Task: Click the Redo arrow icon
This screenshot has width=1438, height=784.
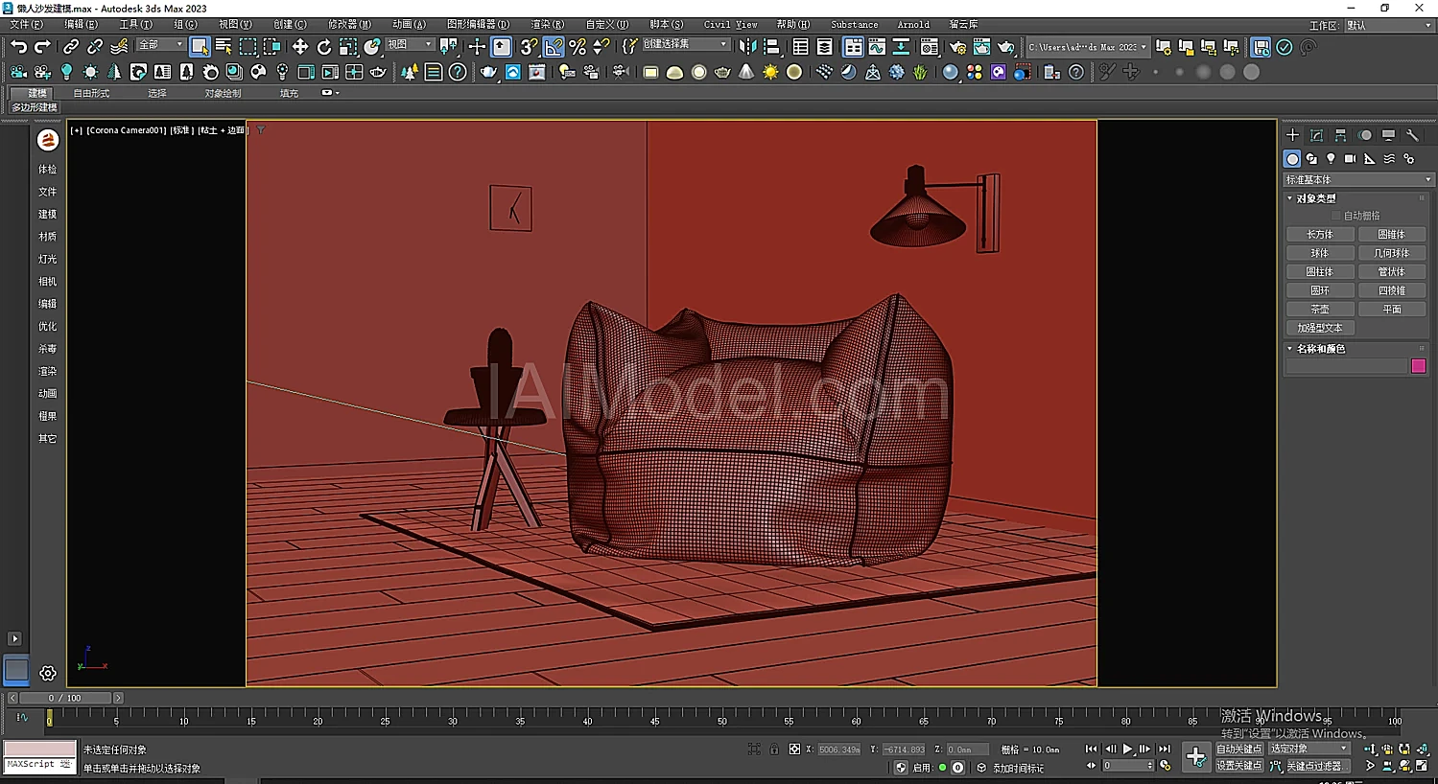Action: (x=42, y=46)
